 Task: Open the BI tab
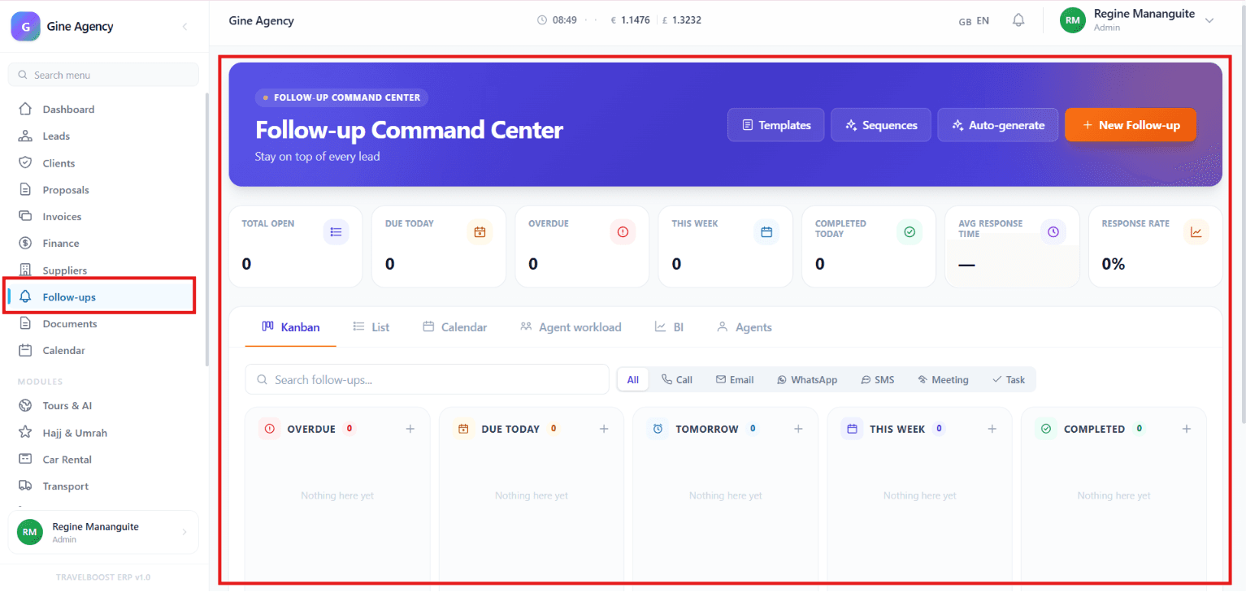point(669,327)
